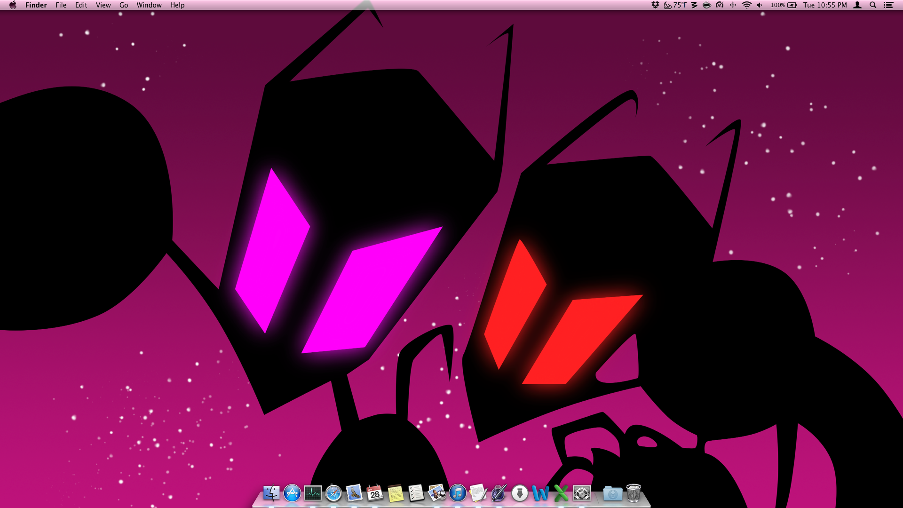903x508 pixels.
Task: Open the Trash in the dock
Action: [x=634, y=493]
